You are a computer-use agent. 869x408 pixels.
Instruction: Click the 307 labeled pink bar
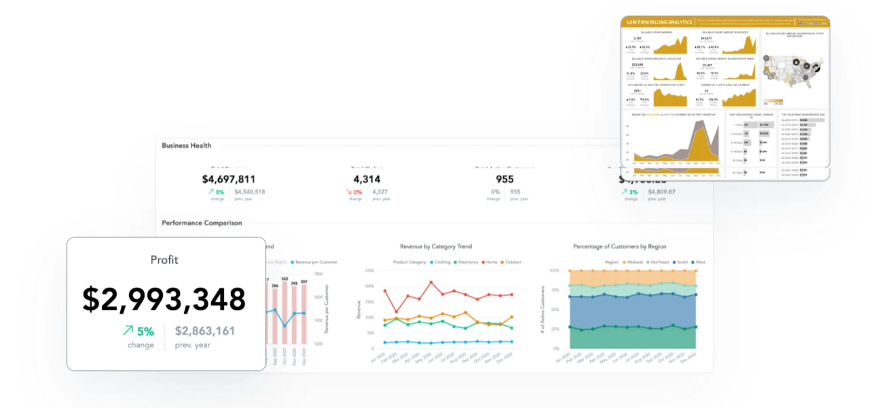pos(304,314)
